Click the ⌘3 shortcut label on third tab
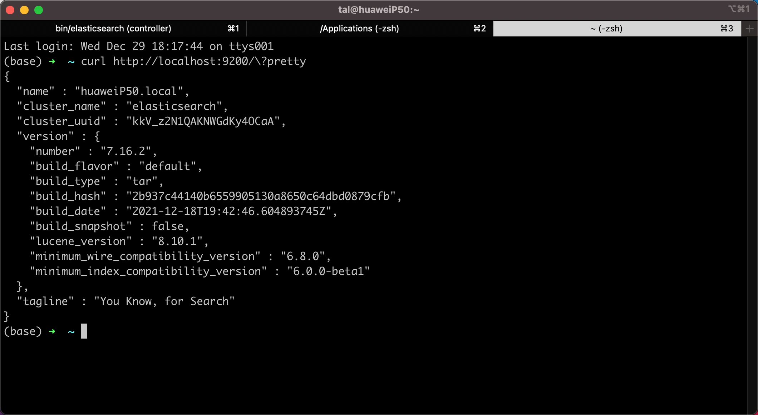Screen dimensions: 758x415 point(726,29)
